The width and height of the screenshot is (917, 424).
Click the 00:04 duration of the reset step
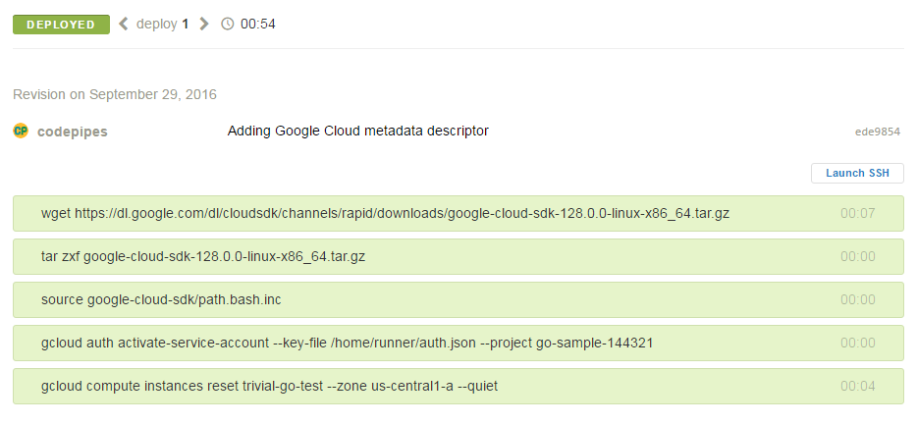(x=858, y=387)
